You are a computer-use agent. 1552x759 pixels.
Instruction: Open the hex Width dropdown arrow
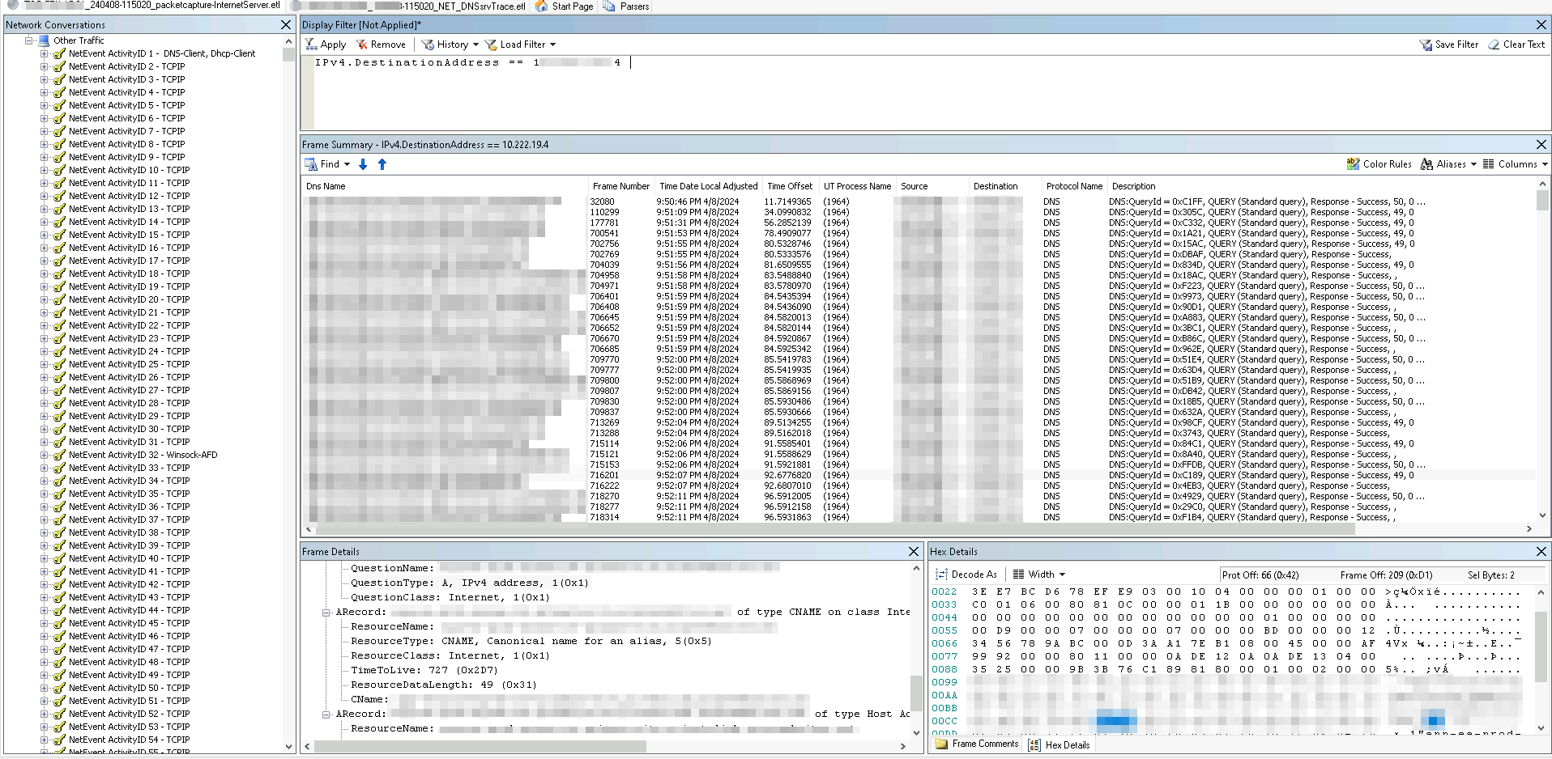pyautogui.click(x=1062, y=575)
